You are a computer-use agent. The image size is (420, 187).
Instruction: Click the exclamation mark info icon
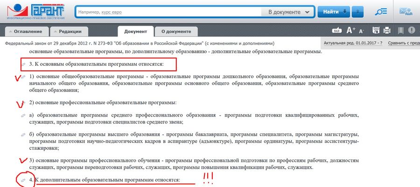pos(412,30)
